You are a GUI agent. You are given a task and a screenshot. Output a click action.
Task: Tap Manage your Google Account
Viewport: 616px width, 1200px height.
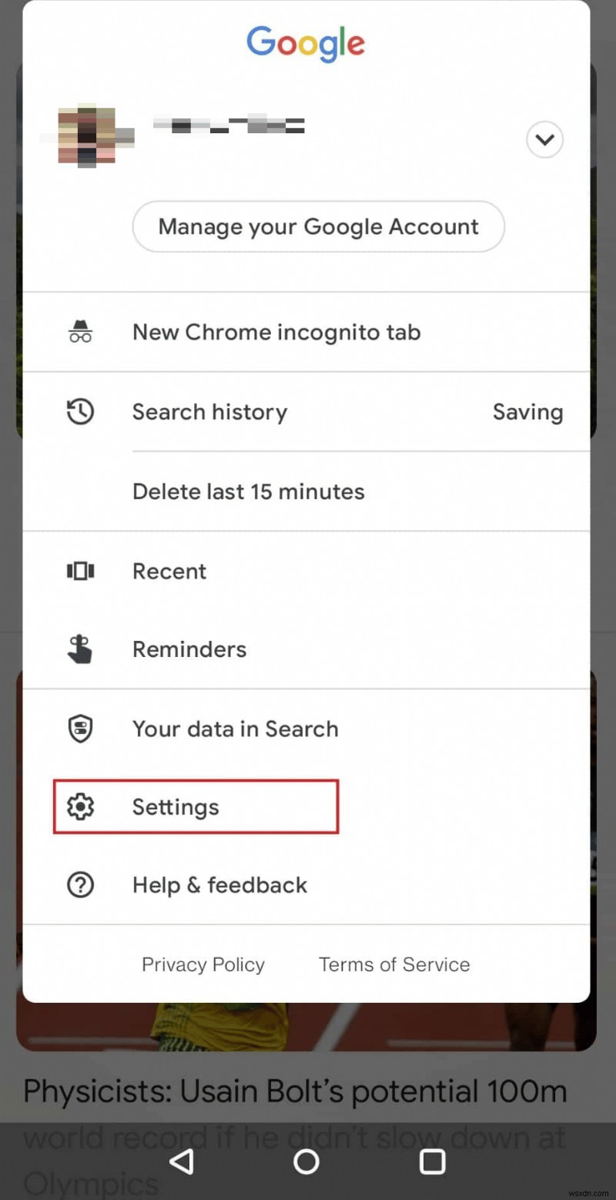click(318, 226)
